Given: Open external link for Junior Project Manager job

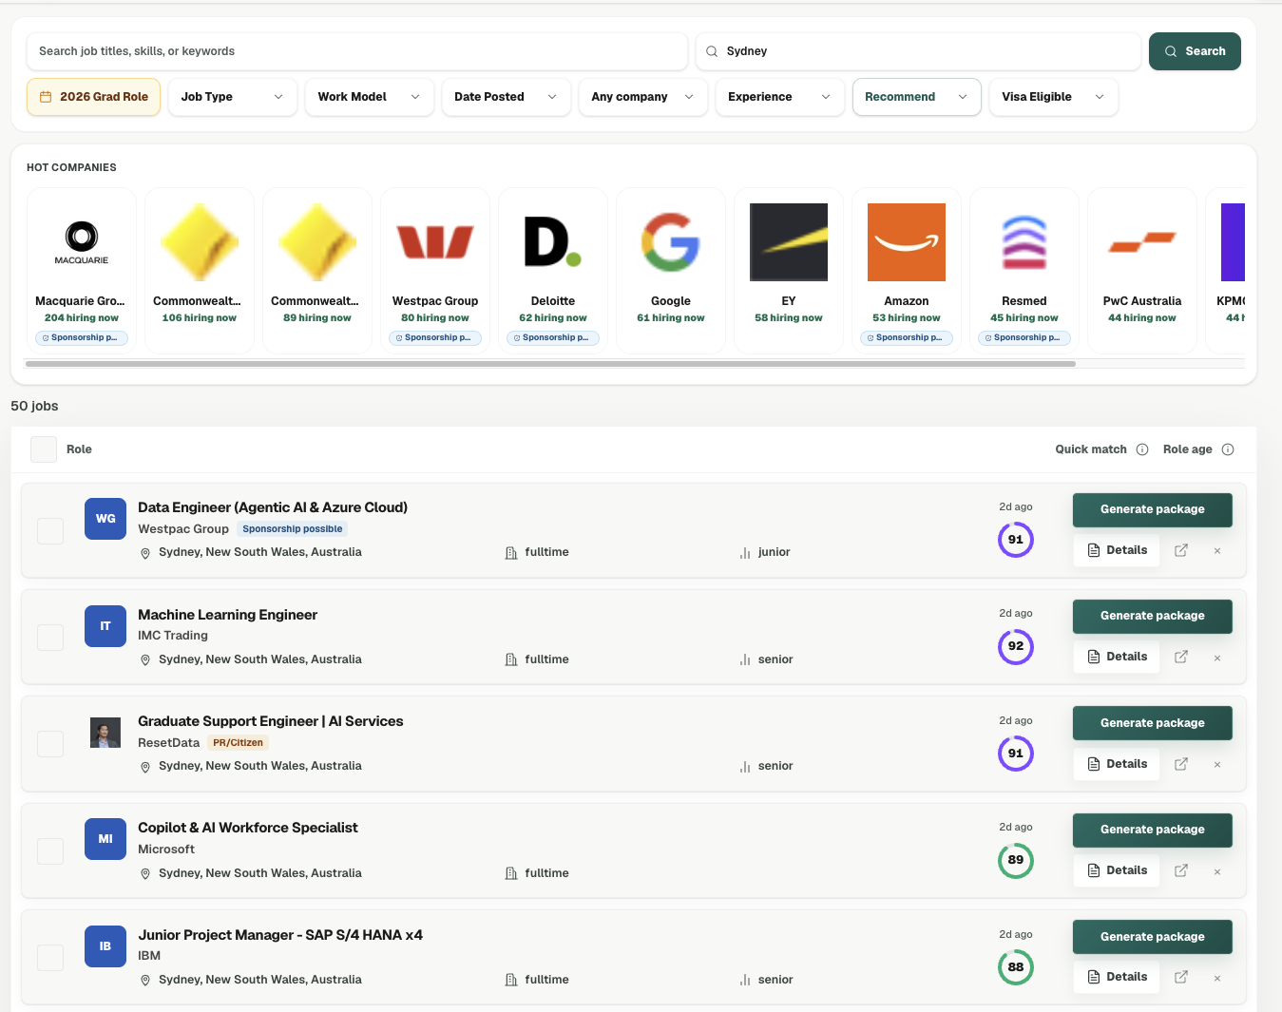Looking at the screenshot, I should (1181, 977).
